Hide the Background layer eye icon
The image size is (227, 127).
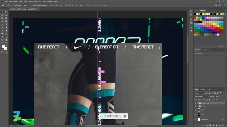pos(195,120)
